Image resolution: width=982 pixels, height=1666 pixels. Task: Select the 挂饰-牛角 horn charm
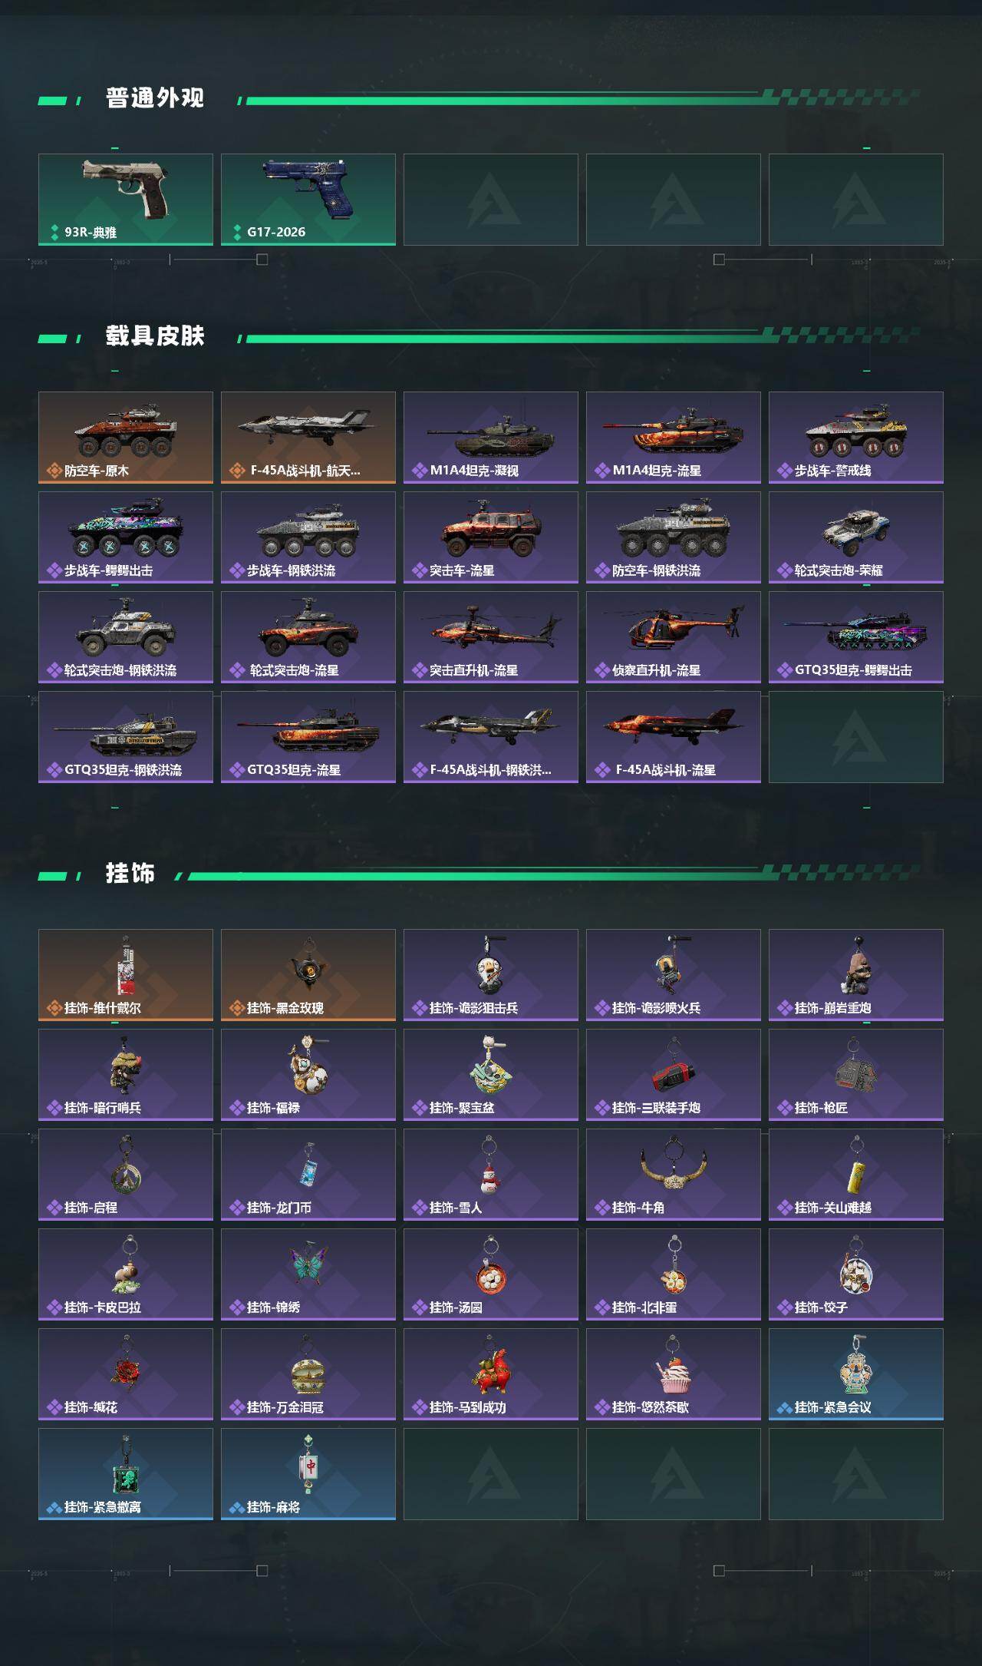[x=674, y=1175]
